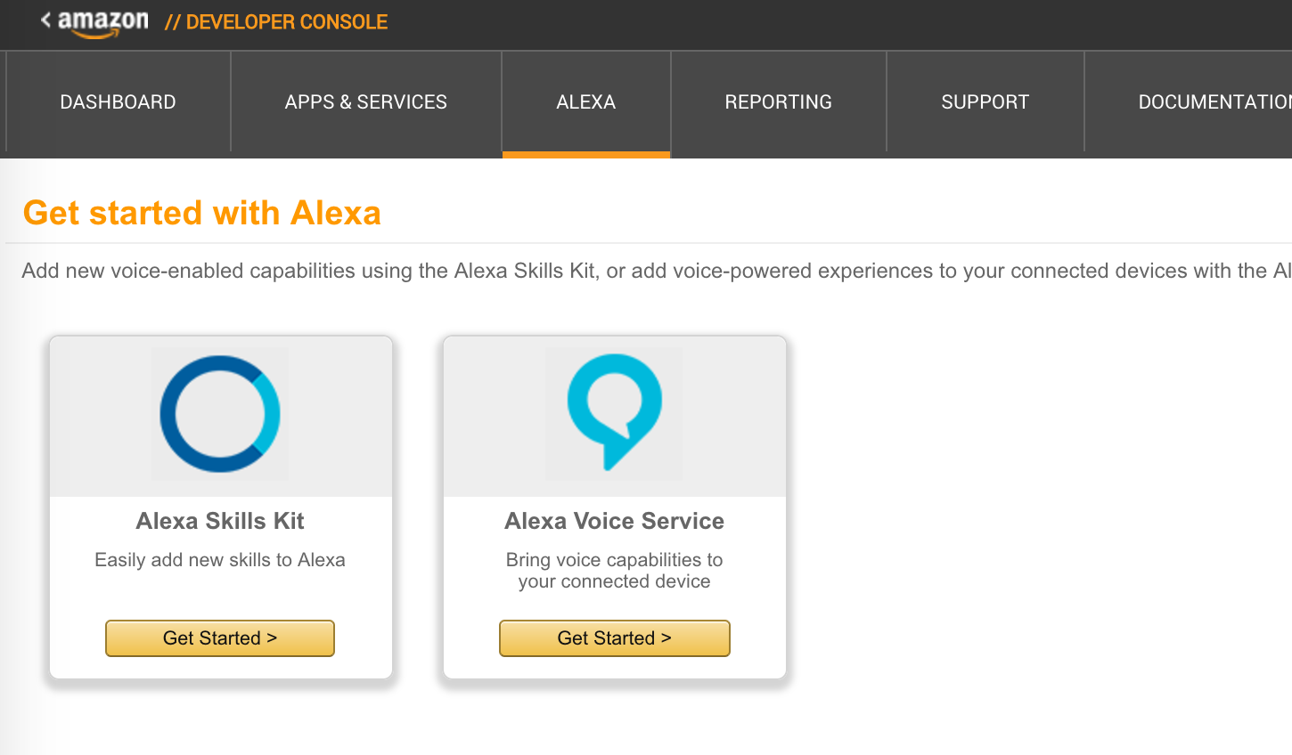Click the Developer Console header text
Image resolution: width=1292 pixels, height=755 pixels.
[276, 22]
